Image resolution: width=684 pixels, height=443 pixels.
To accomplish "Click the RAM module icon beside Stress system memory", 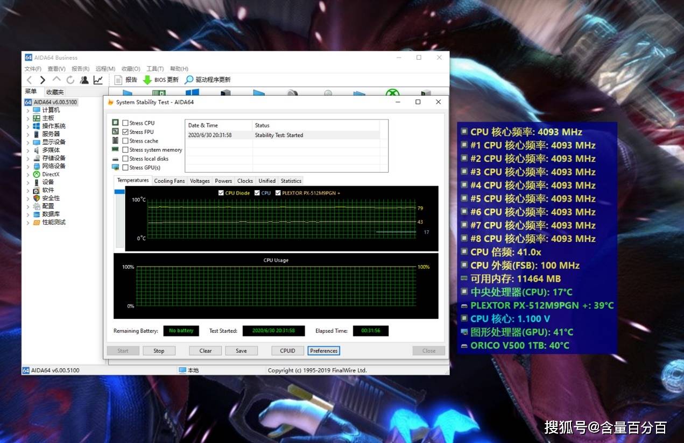I will 115,149.
